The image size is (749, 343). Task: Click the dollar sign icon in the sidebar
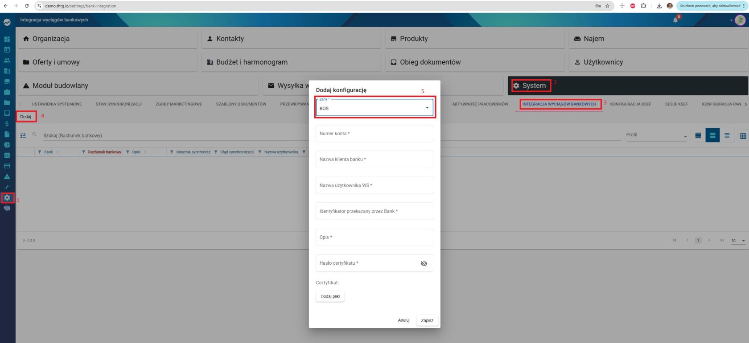coord(7,124)
